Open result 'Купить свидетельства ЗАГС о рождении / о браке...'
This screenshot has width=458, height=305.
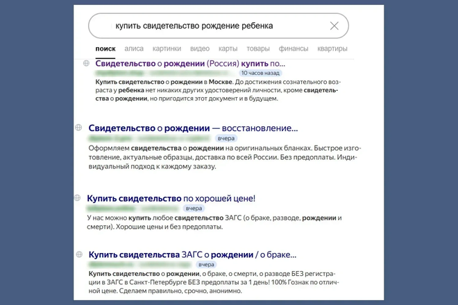tap(192, 255)
